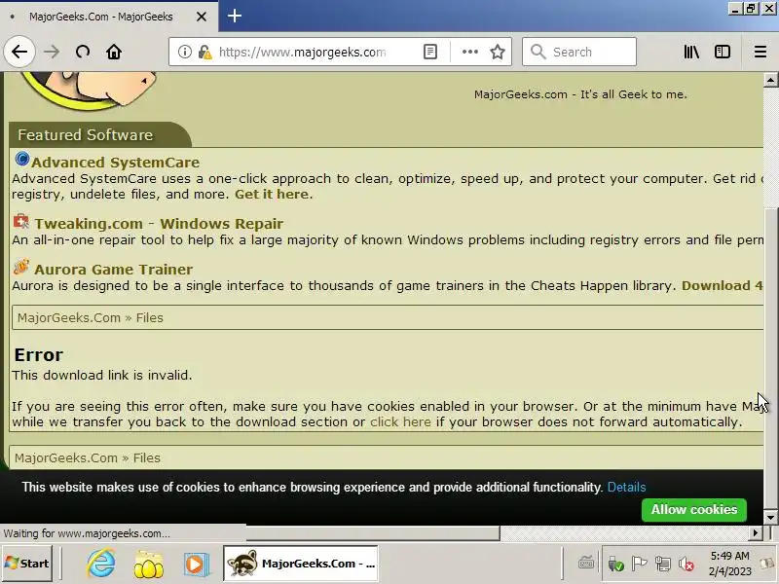Toggle reader view in address bar

[x=430, y=52]
